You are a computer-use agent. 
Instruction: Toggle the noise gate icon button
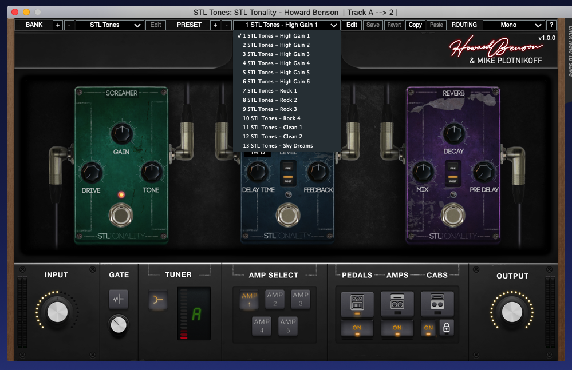pyautogui.click(x=118, y=299)
